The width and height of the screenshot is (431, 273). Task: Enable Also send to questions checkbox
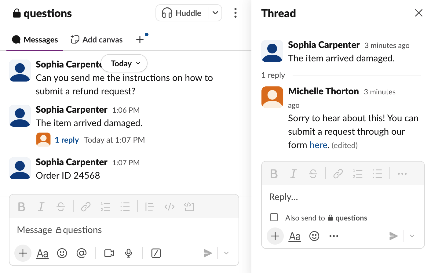[274, 217]
